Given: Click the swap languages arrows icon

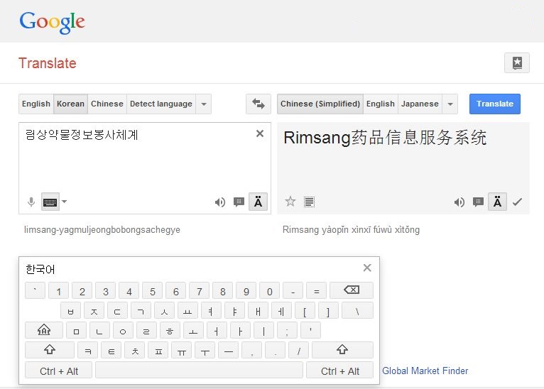Looking at the screenshot, I should point(259,104).
